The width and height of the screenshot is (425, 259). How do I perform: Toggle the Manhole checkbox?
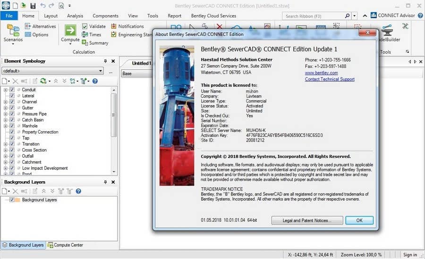[12, 125]
